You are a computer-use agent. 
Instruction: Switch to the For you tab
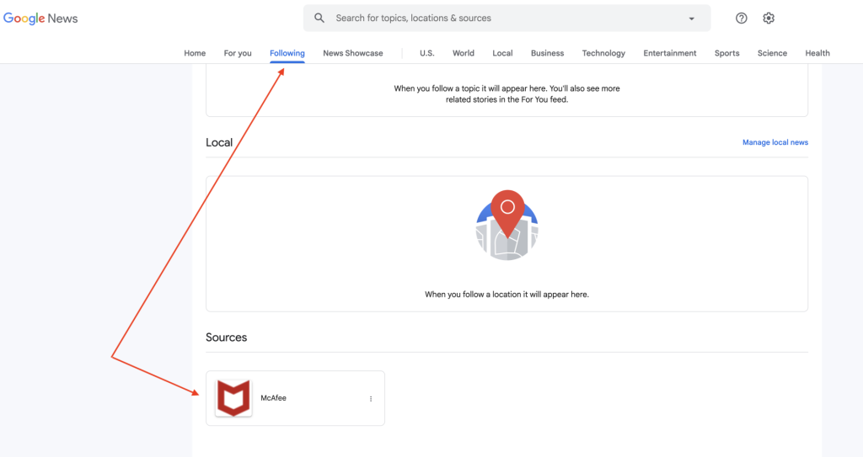(238, 53)
